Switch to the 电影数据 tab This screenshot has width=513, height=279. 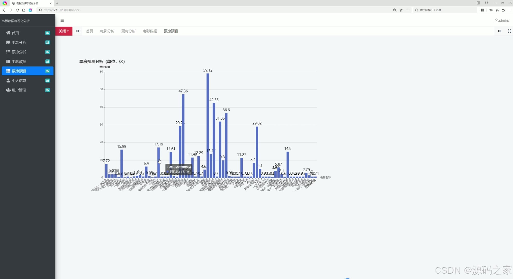pos(150,31)
